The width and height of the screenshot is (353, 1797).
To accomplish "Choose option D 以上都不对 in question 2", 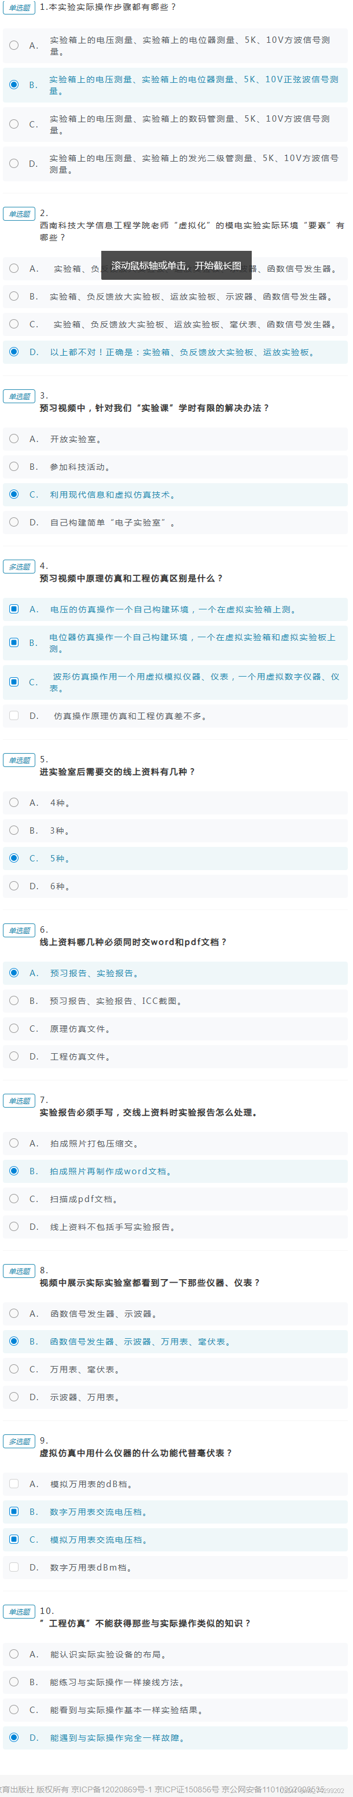I will pyautogui.click(x=14, y=353).
